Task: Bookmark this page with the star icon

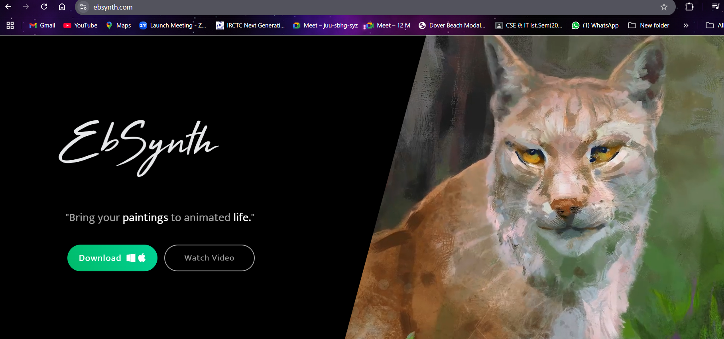Action: pos(664,7)
